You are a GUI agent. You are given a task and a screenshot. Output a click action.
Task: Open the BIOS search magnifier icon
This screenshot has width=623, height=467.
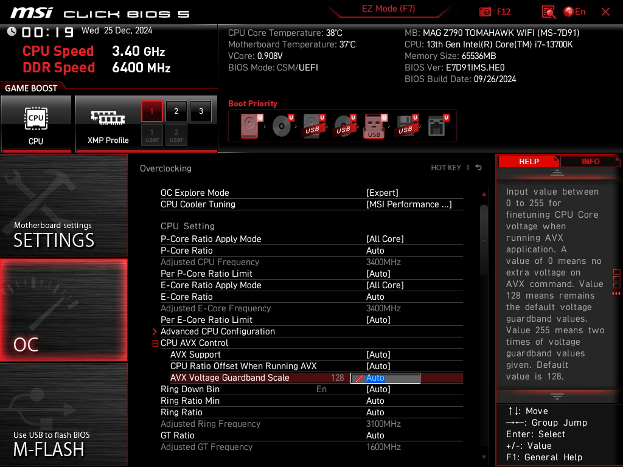click(x=548, y=12)
